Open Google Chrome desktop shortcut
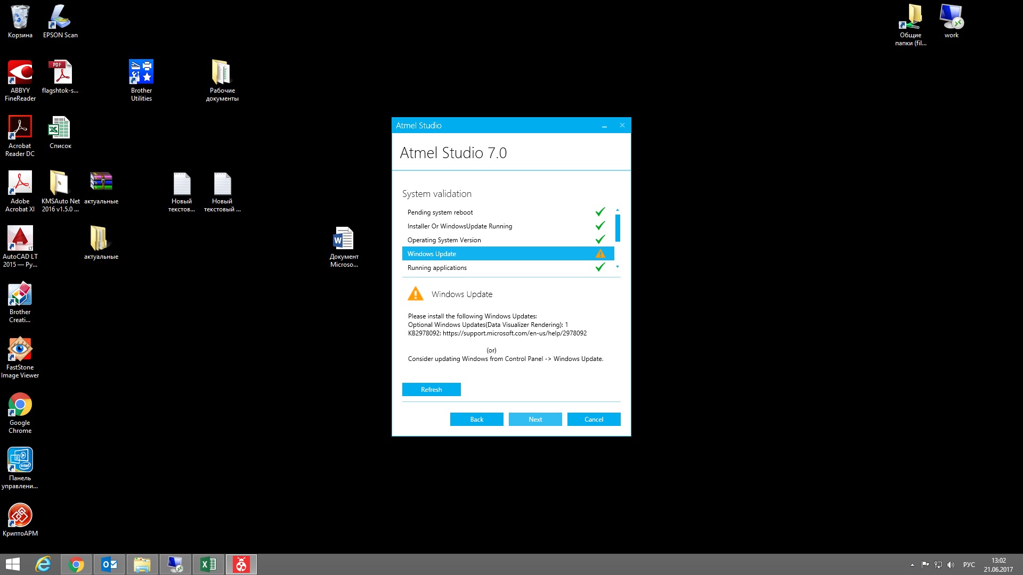This screenshot has height=575, width=1023. 20,406
